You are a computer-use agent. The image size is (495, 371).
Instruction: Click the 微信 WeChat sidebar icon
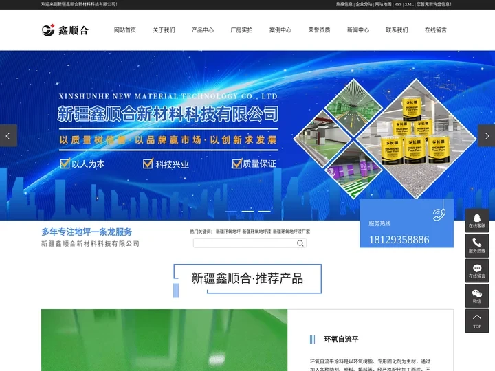pyautogui.click(x=477, y=295)
